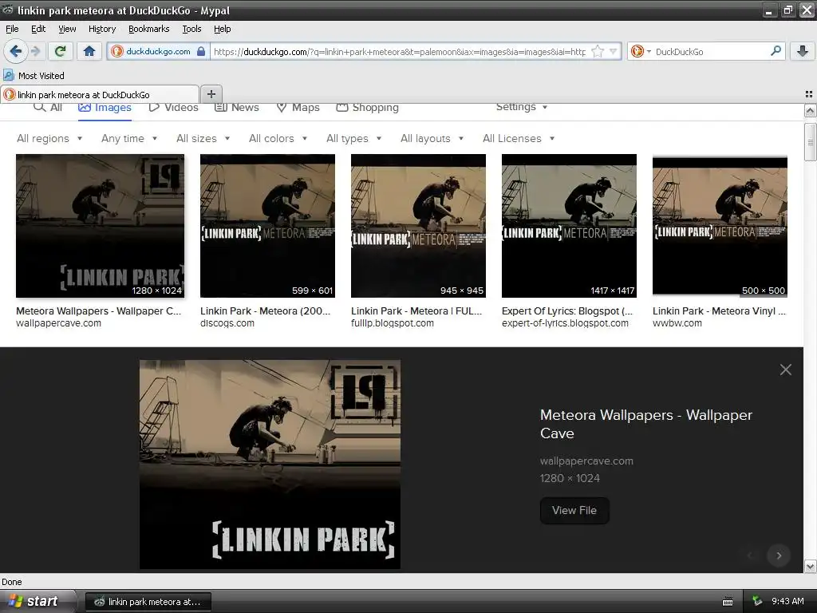This screenshot has height=613, width=817.
Task: Open the History menu
Action: click(x=101, y=29)
